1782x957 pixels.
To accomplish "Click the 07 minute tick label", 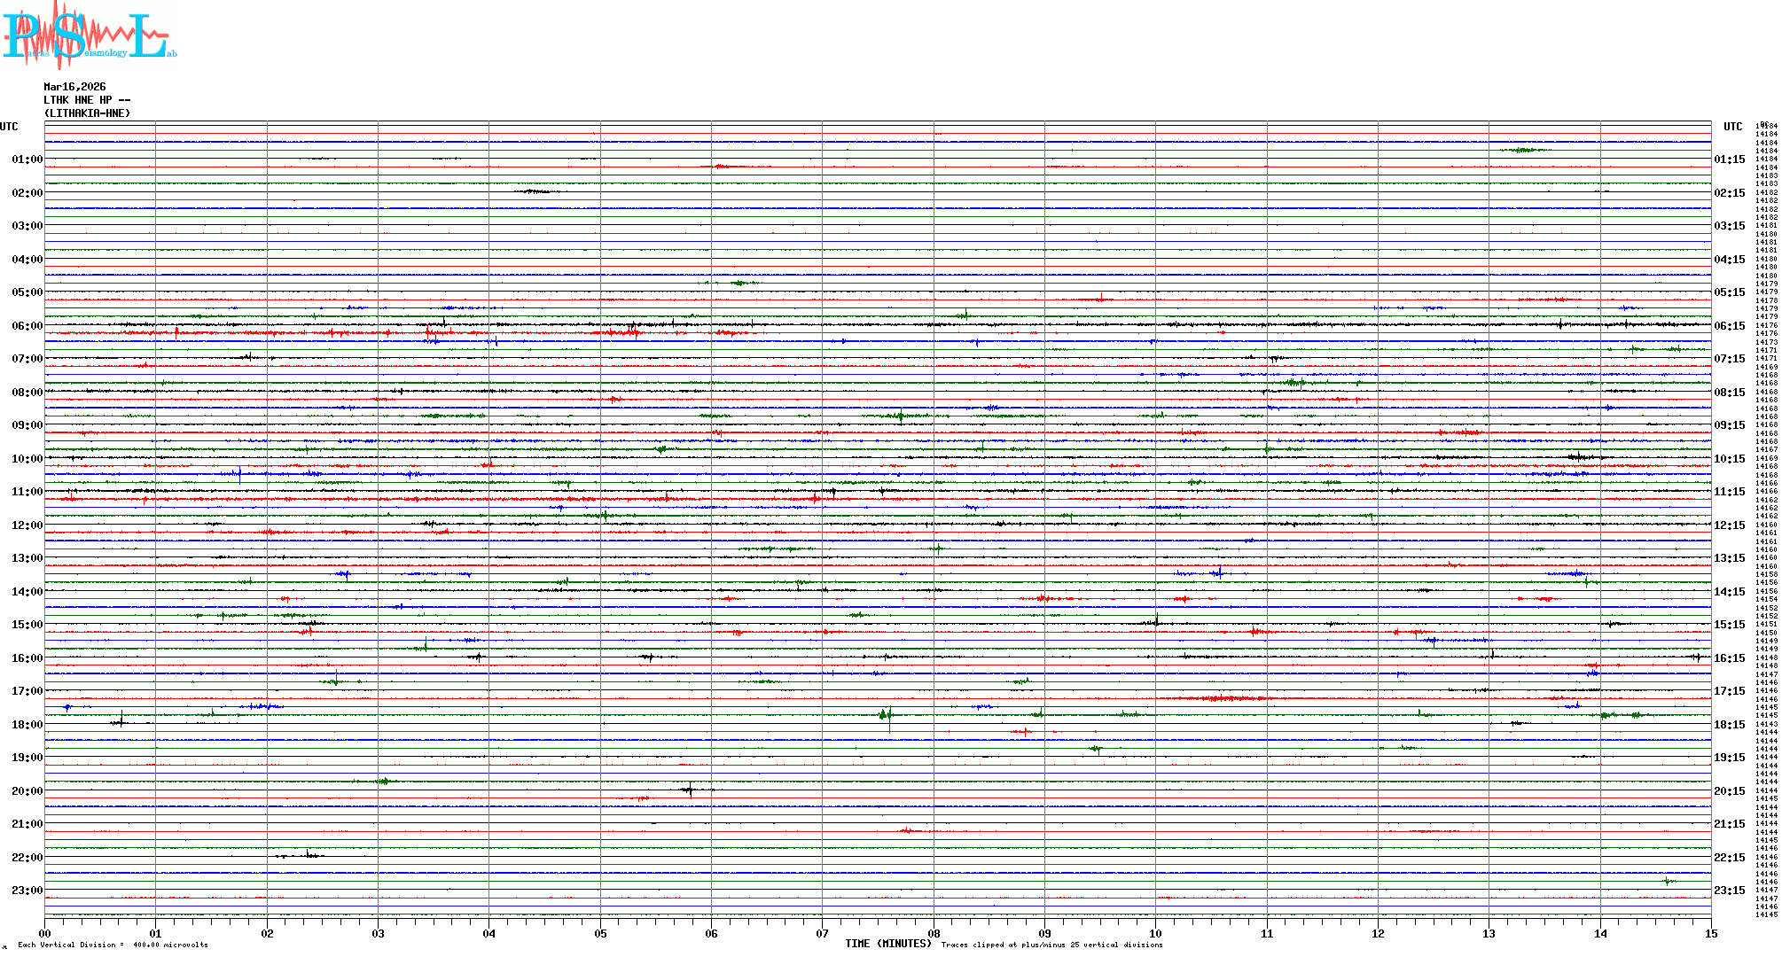I will 823,933.
